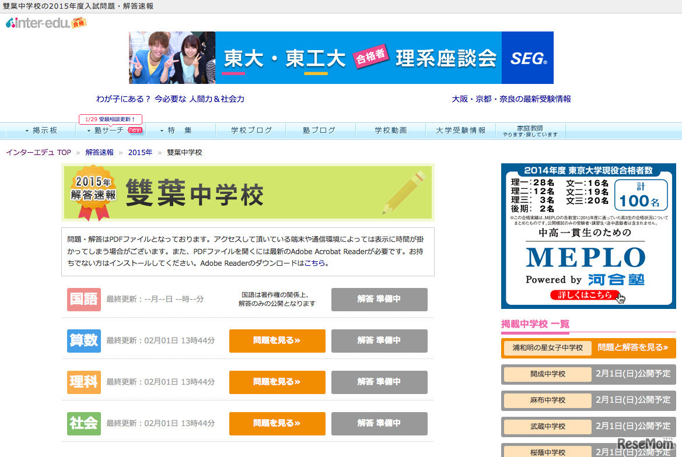
Task: Click the SEG 理系座談会 banner ad
Action: [x=341, y=58]
